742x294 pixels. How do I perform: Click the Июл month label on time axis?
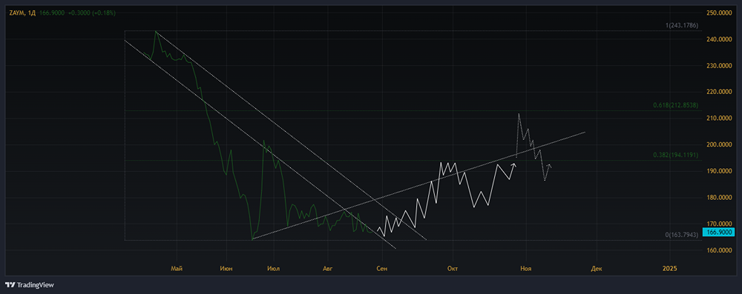tap(274, 269)
